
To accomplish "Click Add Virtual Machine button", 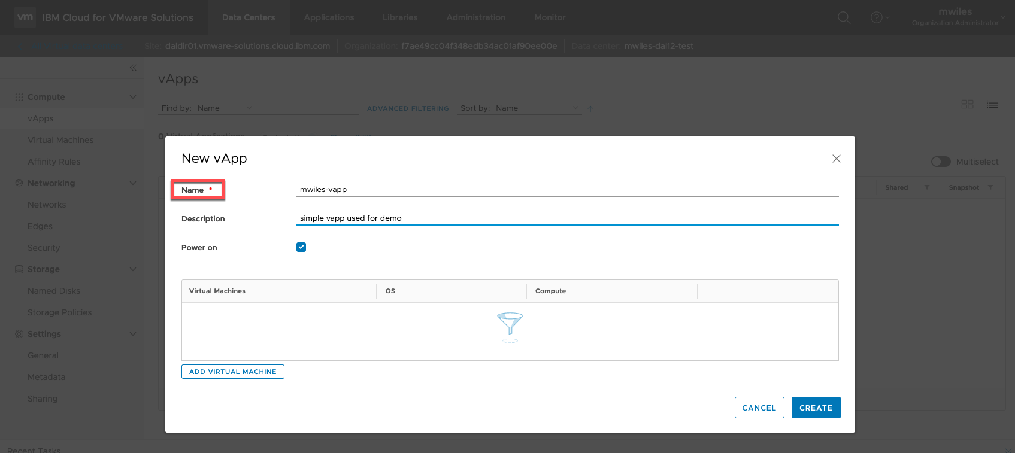I will (232, 372).
